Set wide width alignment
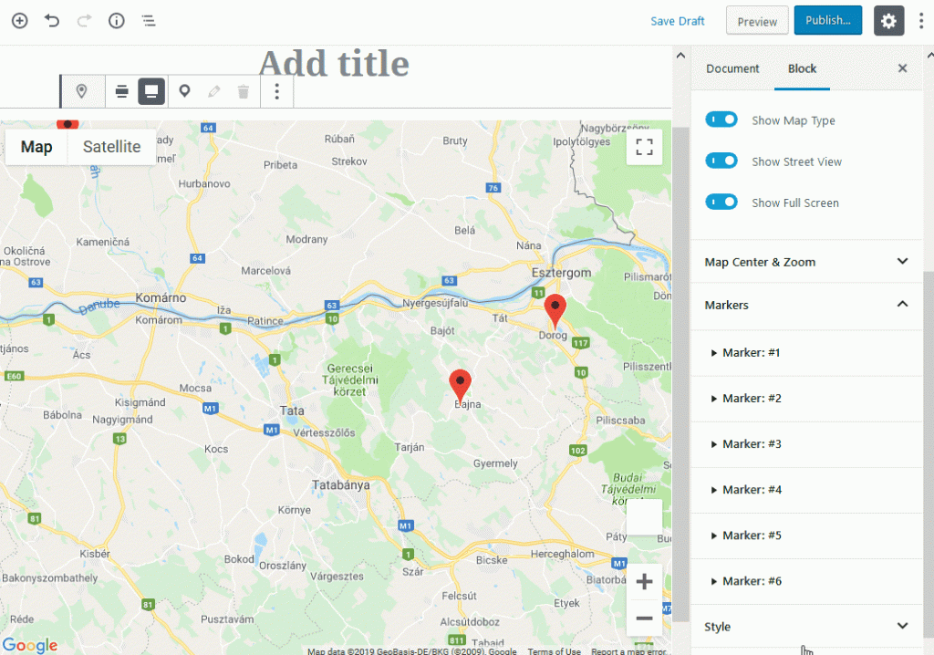The image size is (934, 655). (x=121, y=91)
